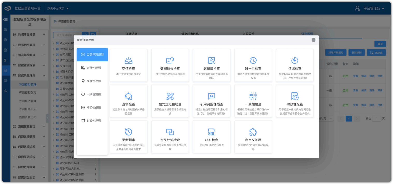Collapse the 数据质量评测 sidebar menu
Image resolution: width=393 pixels, height=184 pixels.
pyautogui.click(x=29, y=75)
